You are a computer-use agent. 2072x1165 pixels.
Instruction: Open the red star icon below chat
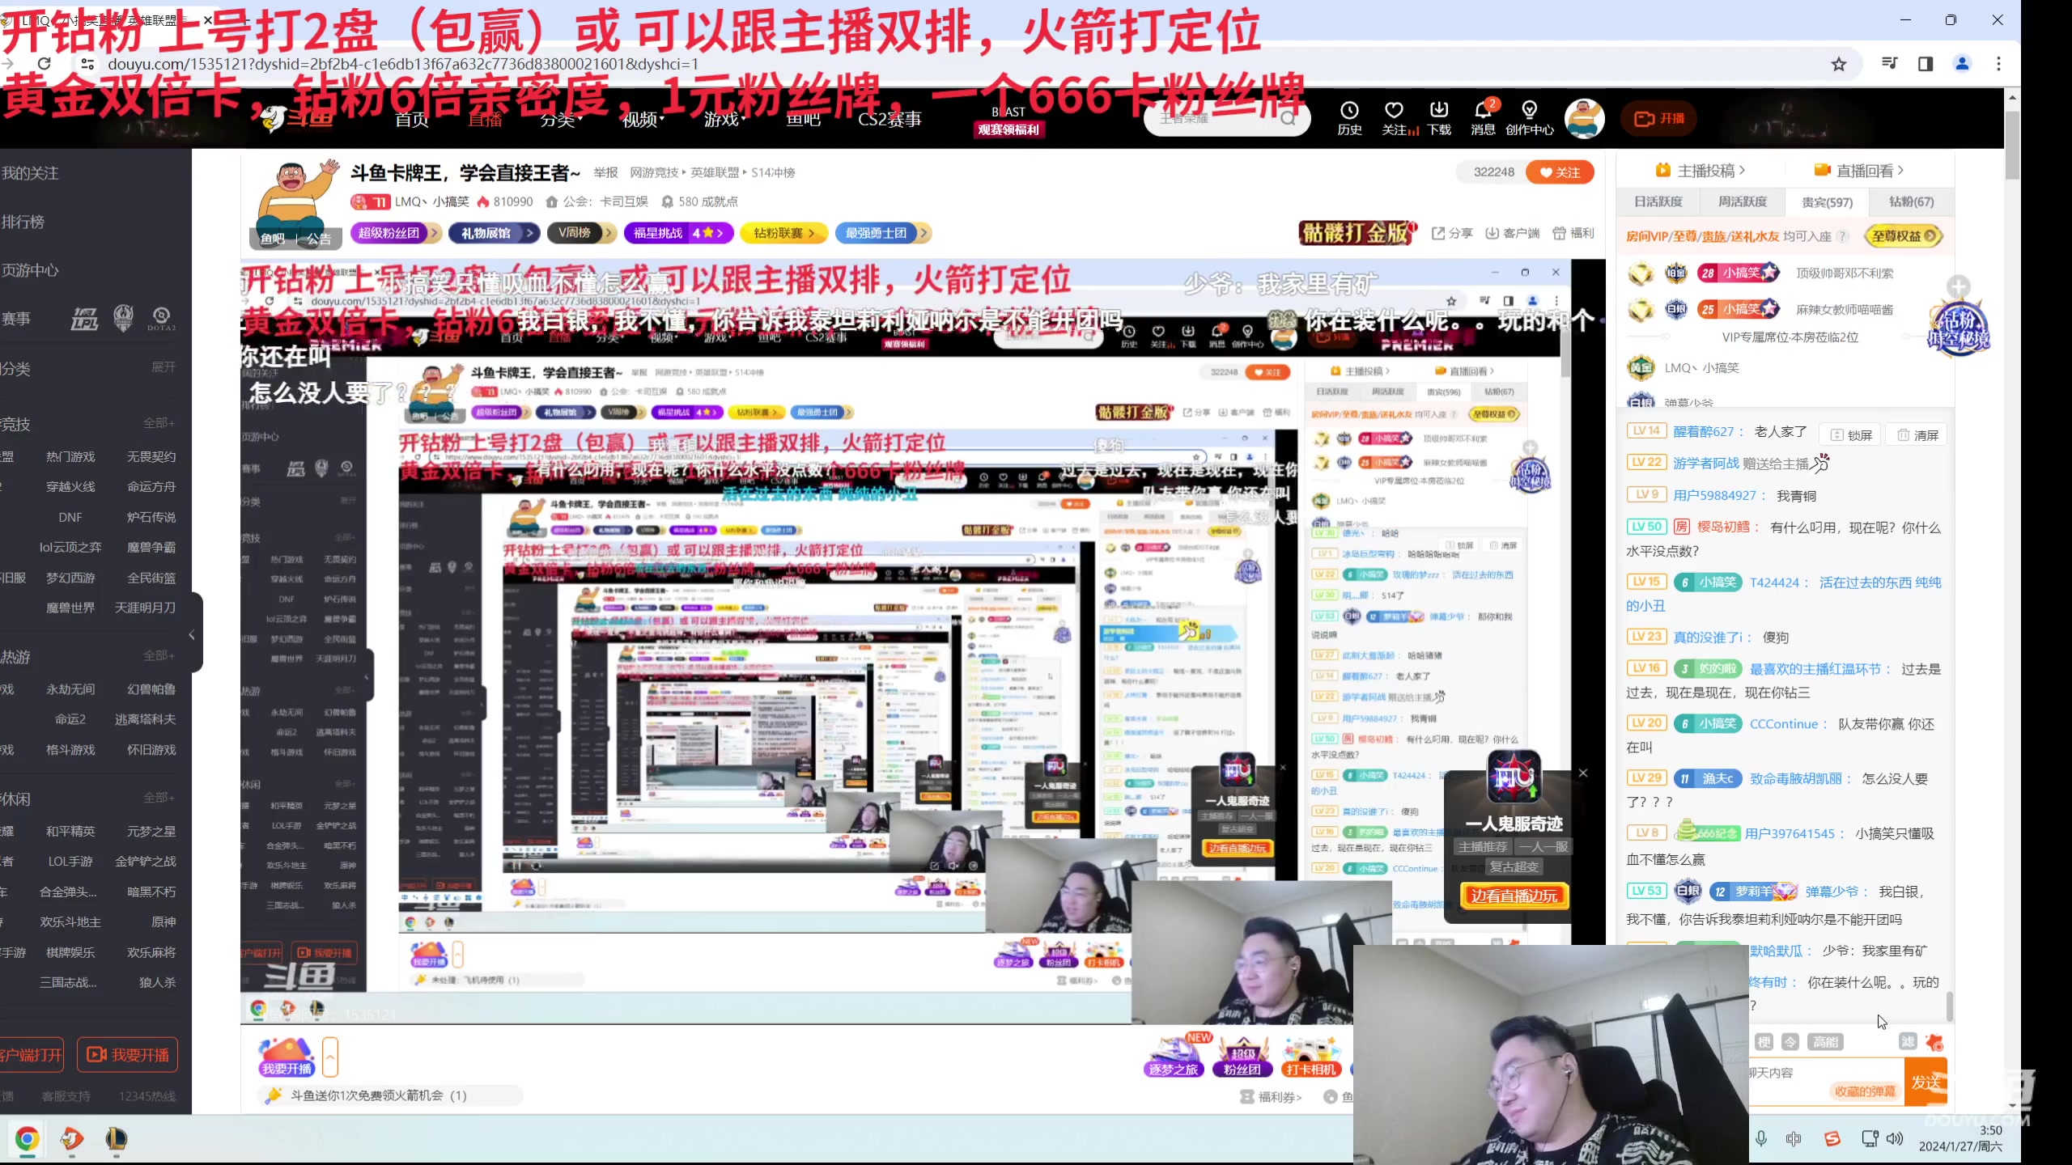(1934, 1042)
